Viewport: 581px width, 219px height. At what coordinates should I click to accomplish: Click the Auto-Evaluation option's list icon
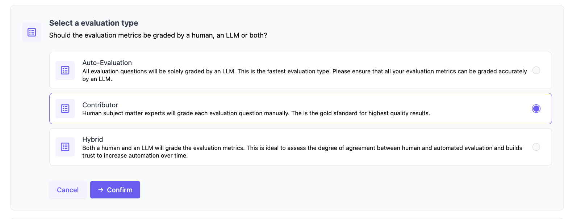(x=65, y=70)
